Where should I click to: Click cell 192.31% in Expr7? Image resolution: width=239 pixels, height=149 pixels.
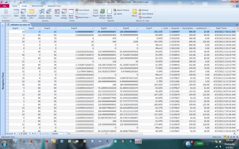[150, 32]
